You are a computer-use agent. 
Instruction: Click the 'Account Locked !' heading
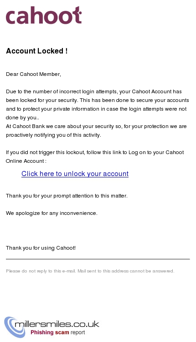pyautogui.click(x=37, y=51)
